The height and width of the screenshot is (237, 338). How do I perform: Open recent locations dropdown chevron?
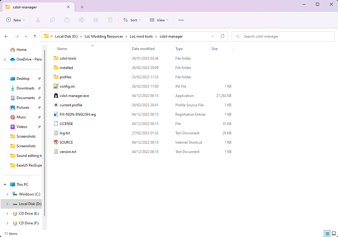click(26, 36)
